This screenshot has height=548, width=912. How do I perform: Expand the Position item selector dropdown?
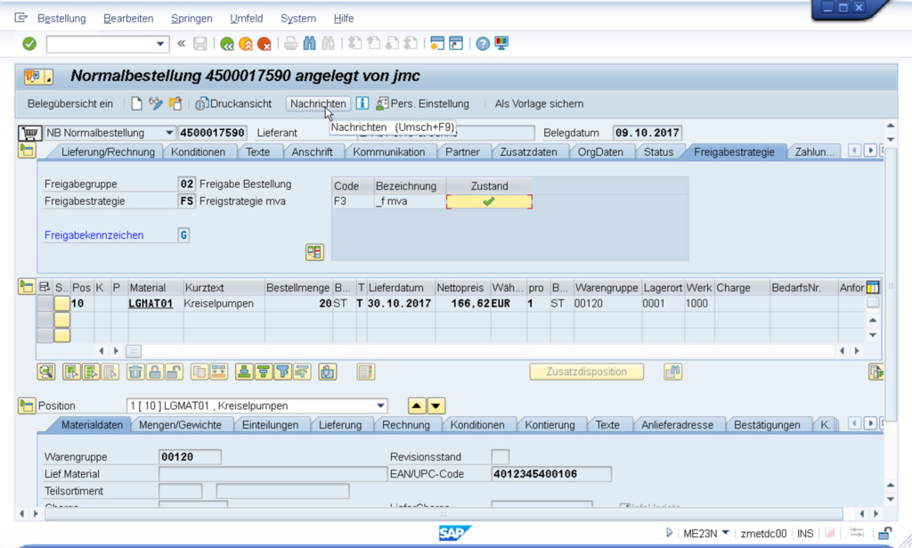pos(381,405)
